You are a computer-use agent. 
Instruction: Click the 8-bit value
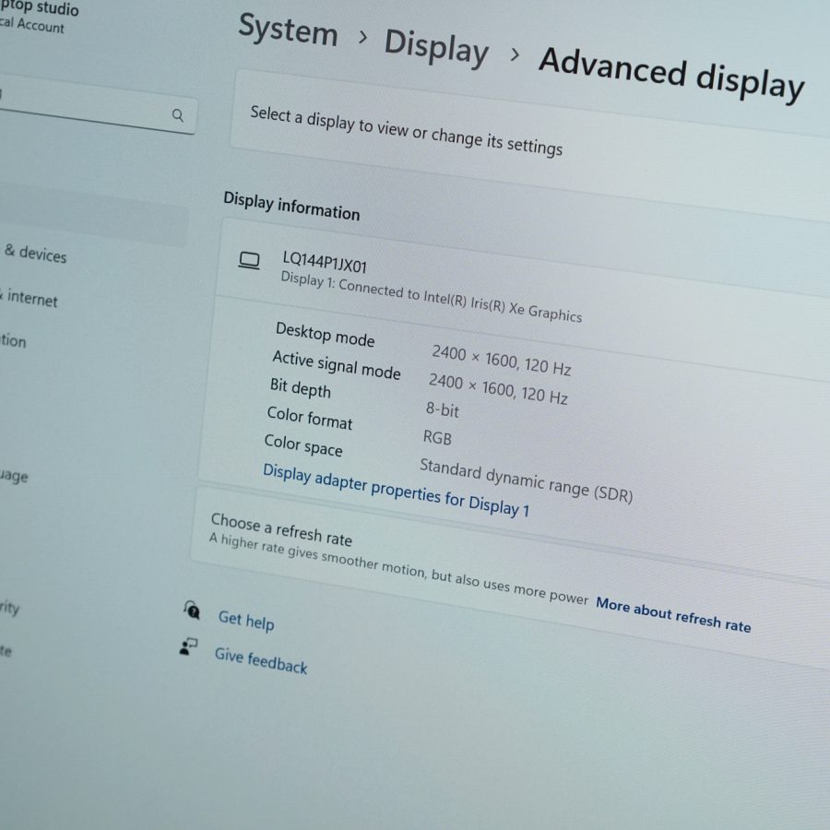tap(443, 409)
